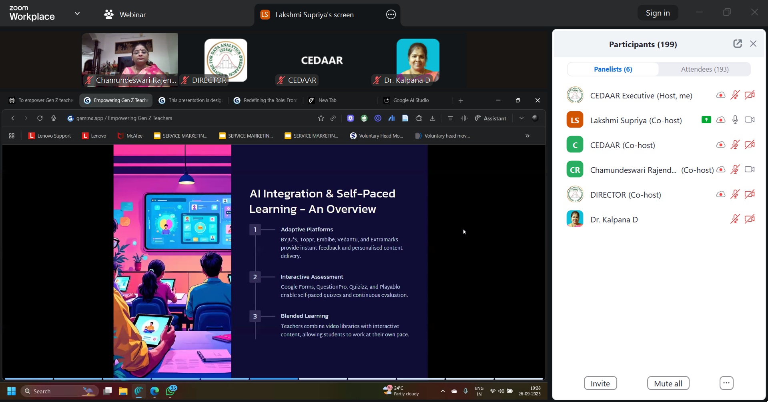Open screen share more options icon
This screenshot has height=402, width=768.
(391, 15)
